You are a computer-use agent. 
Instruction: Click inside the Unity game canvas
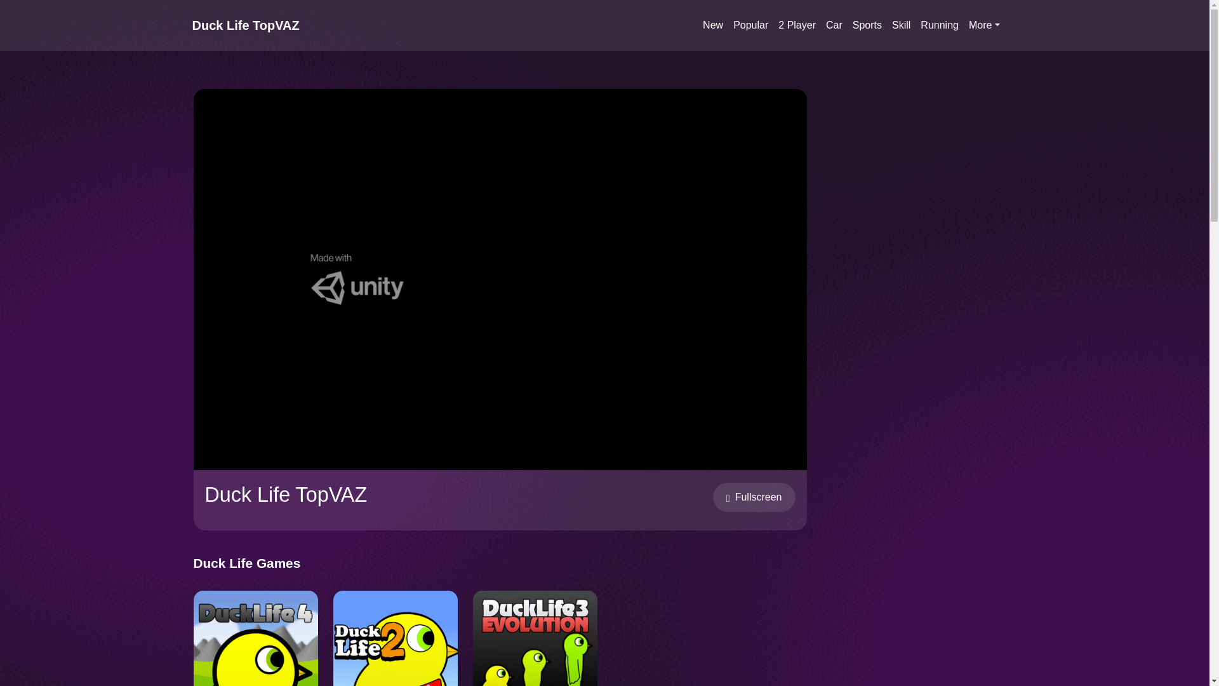[x=500, y=279]
